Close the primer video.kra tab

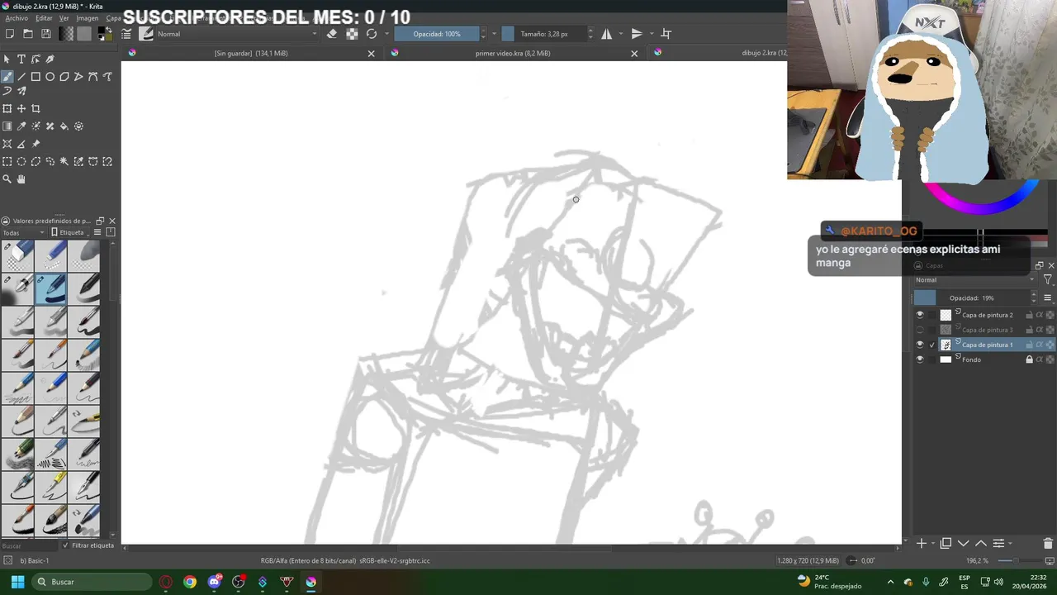coord(634,54)
